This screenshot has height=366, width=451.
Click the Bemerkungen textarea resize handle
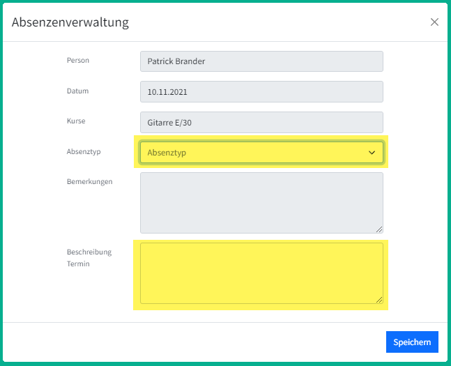(379, 229)
